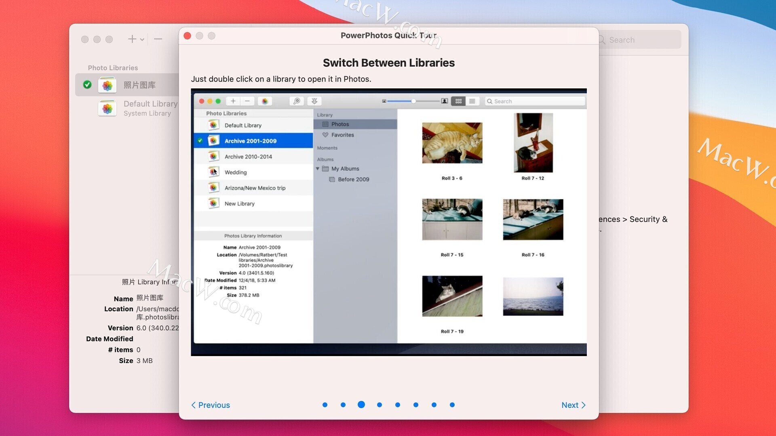Select the Wedding library in tour screenshot

(x=253, y=172)
